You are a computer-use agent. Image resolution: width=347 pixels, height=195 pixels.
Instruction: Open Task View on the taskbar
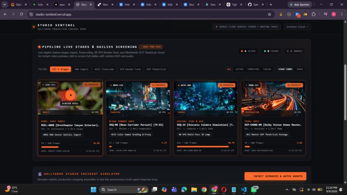[154, 190]
